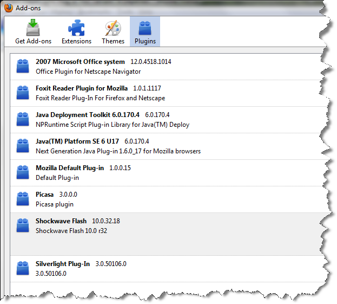
Task: Select the Java Deployment Toolkit 6.0.170.4 name
Action: [88, 115]
